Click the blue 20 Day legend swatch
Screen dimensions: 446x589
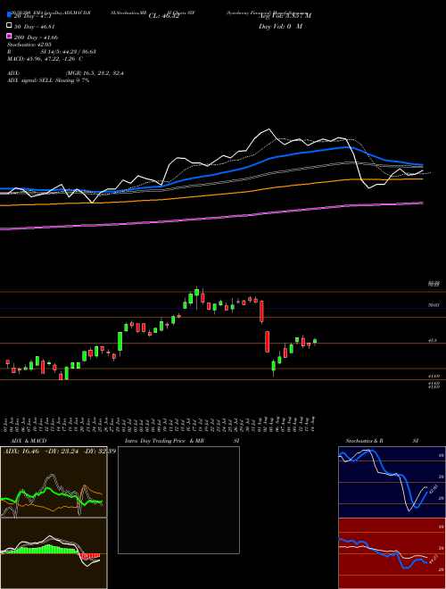[9, 15]
